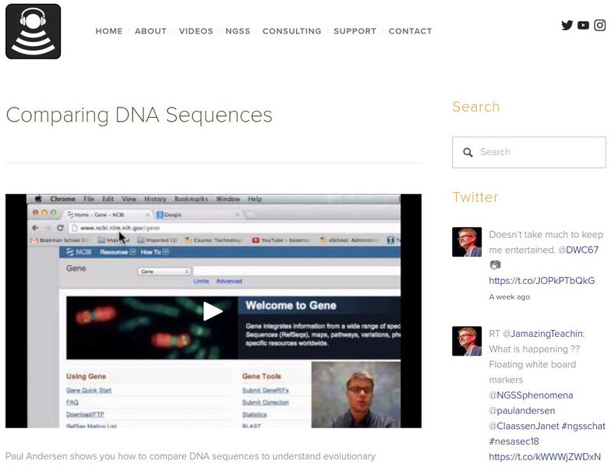The width and height of the screenshot is (611, 468).
Task: Click the Bozeman Science headphones logo
Action: pyautogui.click(x=33, y=31)
